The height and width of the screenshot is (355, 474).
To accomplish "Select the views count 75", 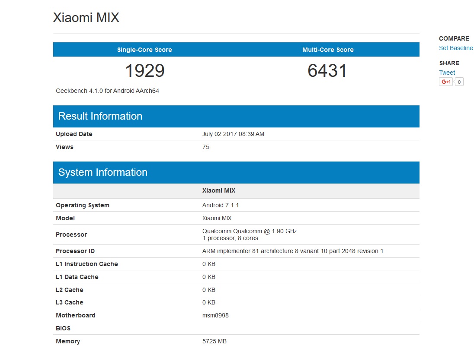I will 206,147.
